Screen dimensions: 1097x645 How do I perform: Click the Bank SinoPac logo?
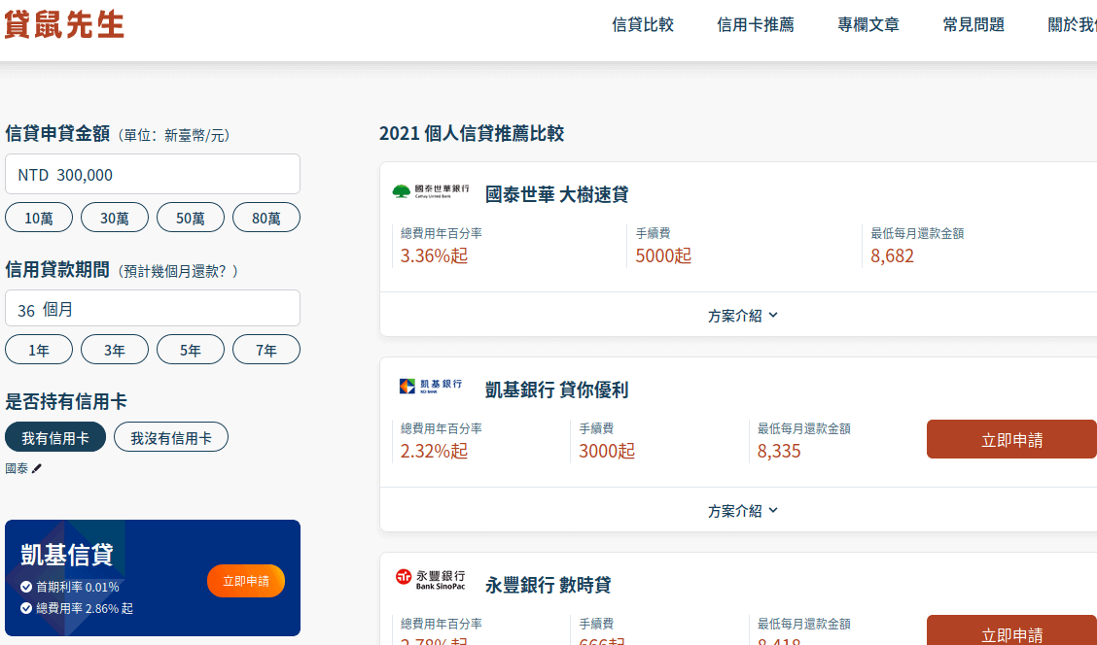point(430,580)
